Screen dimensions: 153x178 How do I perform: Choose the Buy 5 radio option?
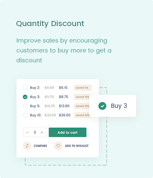[x=25, y=106]
